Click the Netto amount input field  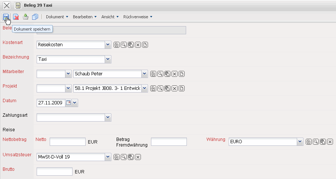click(68, 142)
